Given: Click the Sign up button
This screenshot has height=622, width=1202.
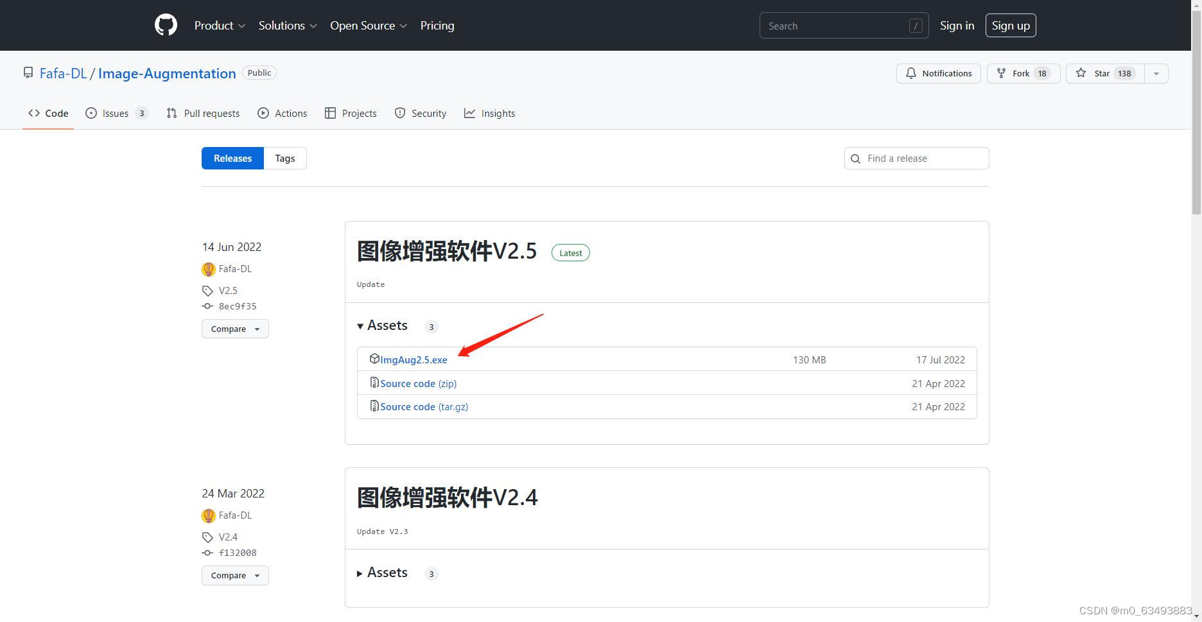Looking at the screenshot, I should click(1011, 26).
